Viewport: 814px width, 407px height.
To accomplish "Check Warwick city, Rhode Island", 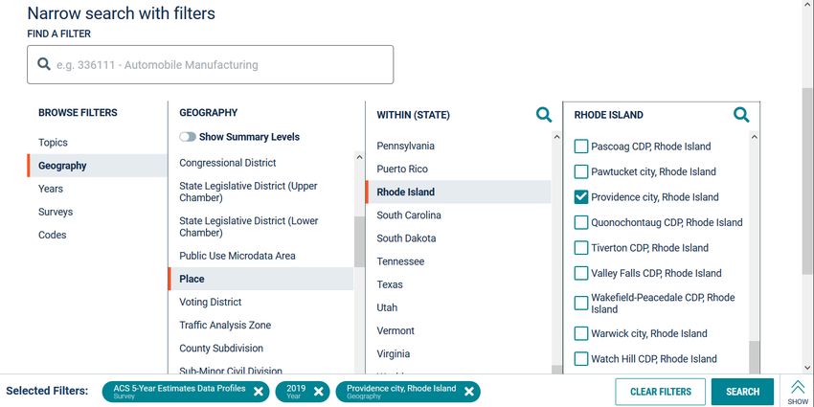I will pyautogui.click(x=581, y=334).
